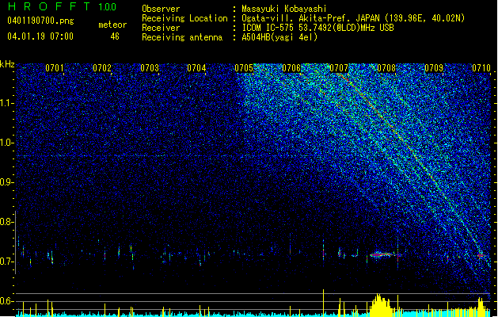Click the 0702 time marker
Viewport: 498px width, 317px height.
(x=102, y=68)
